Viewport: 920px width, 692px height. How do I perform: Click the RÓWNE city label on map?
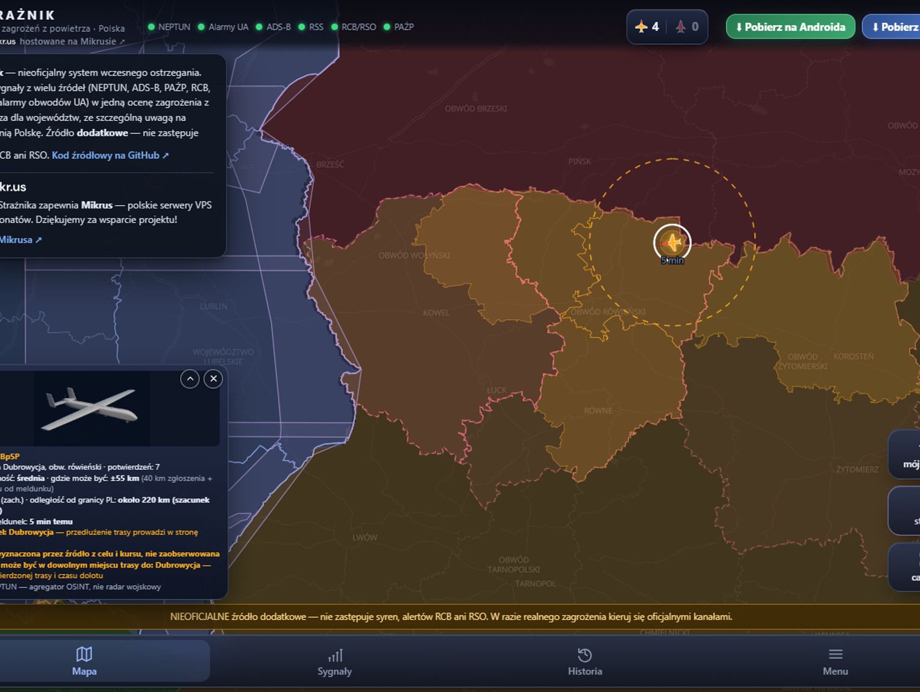pos(598,411)
